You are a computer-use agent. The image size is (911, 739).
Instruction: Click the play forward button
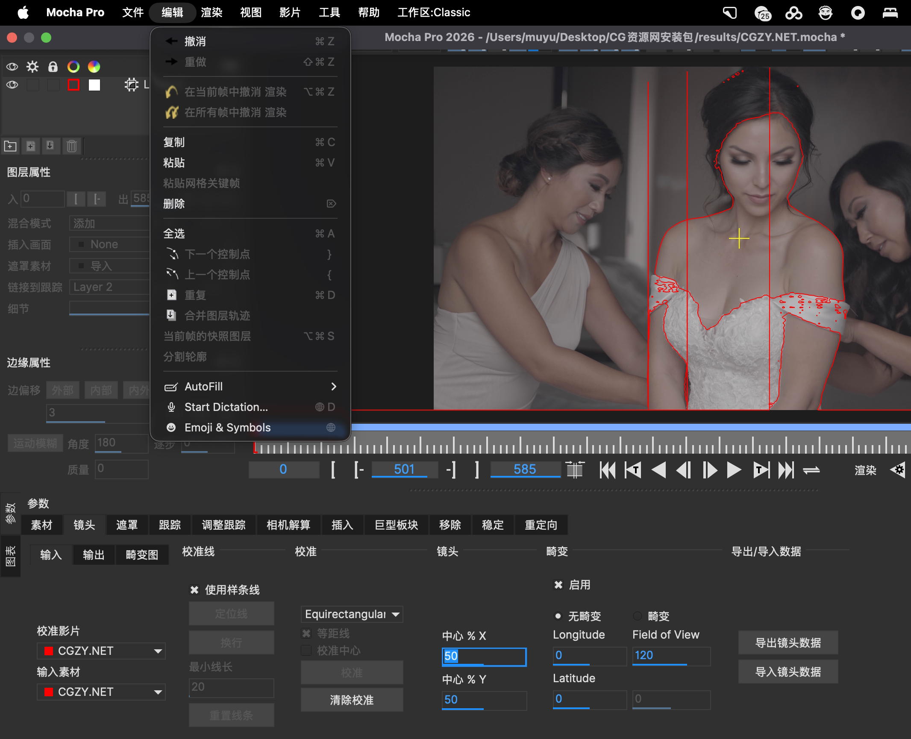(734, 470)
